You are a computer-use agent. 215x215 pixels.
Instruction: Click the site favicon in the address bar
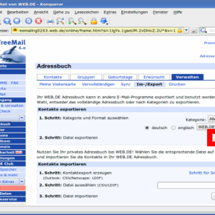tap(15, 31)
